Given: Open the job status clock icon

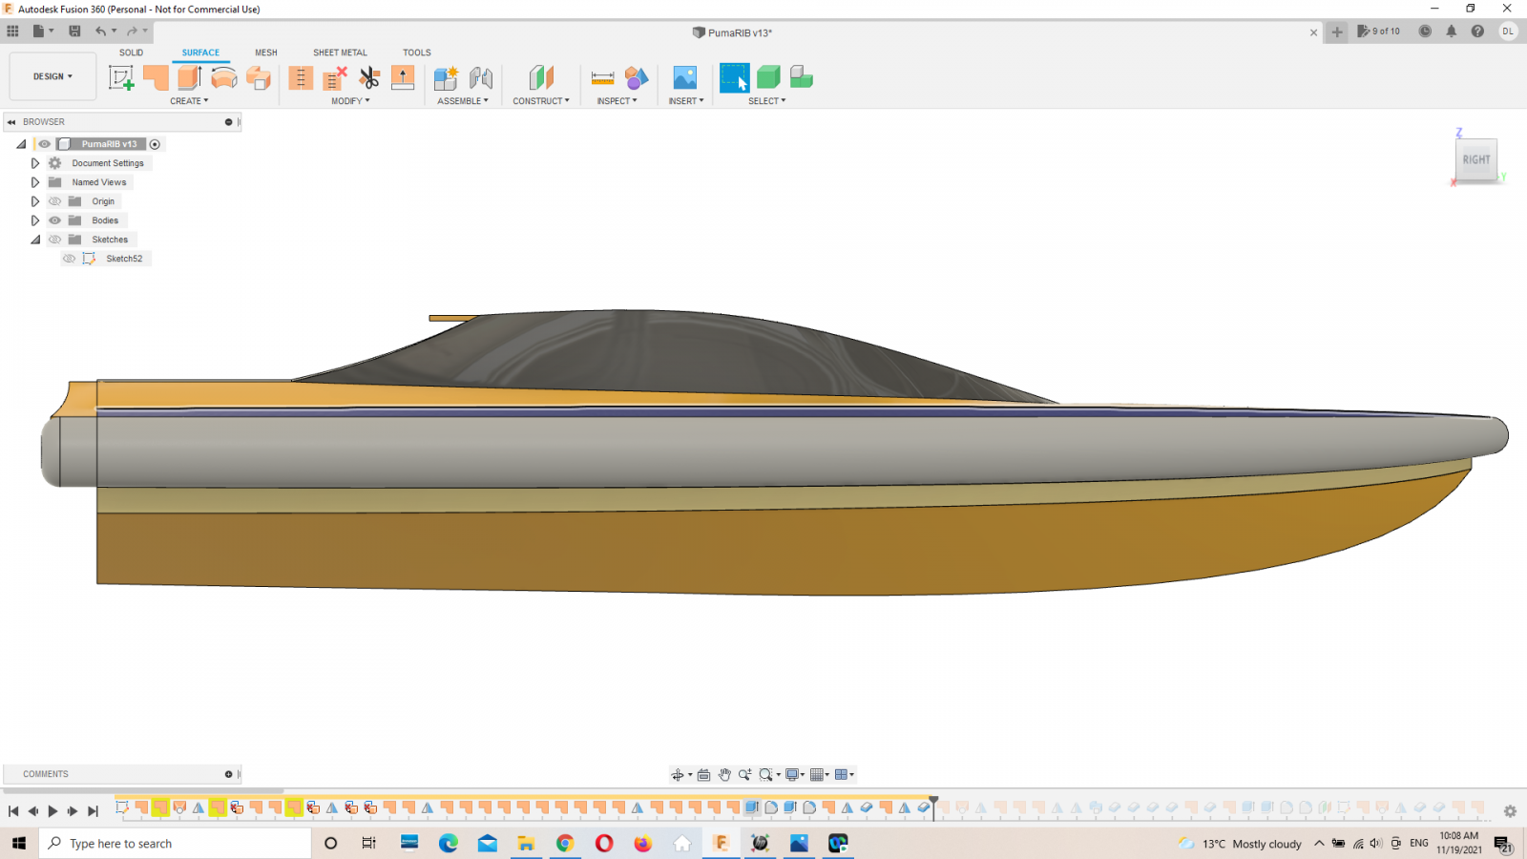Looking at the screenshot, I should click(1425, 31).
